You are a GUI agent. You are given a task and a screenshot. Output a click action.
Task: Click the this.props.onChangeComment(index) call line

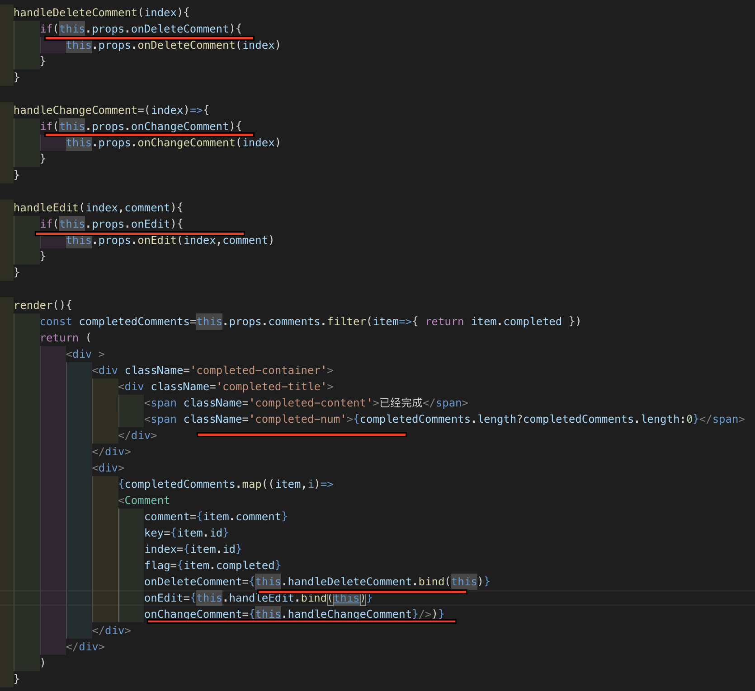point(173,143)
